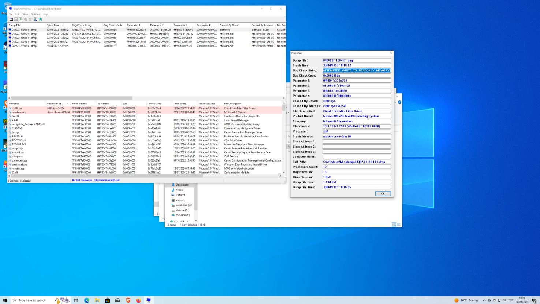Sort lower pane by Time Stamp header
The image size is (540, 304).
click(x=159, y=104)
